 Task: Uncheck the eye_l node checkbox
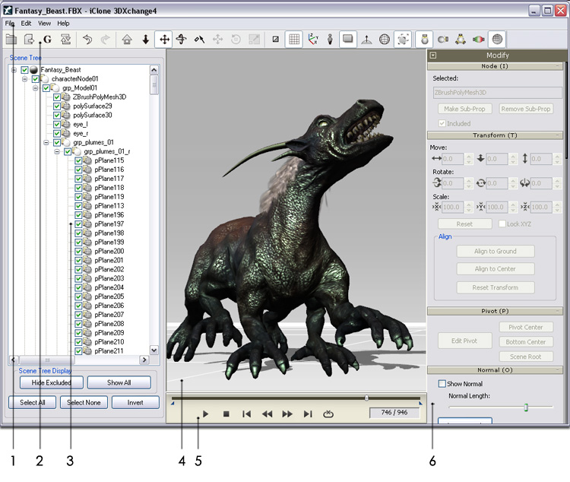(57, 124)
